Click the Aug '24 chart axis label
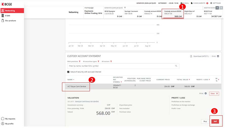 pyautogui.click(x=148, y=46)
